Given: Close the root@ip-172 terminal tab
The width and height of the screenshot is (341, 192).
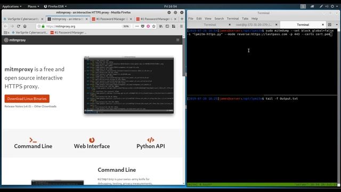Looking at the screenshot, I should coord(276,25).
